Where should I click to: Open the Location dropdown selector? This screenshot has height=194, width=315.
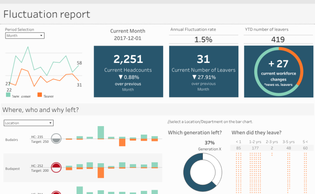click(x=28, y=123)
